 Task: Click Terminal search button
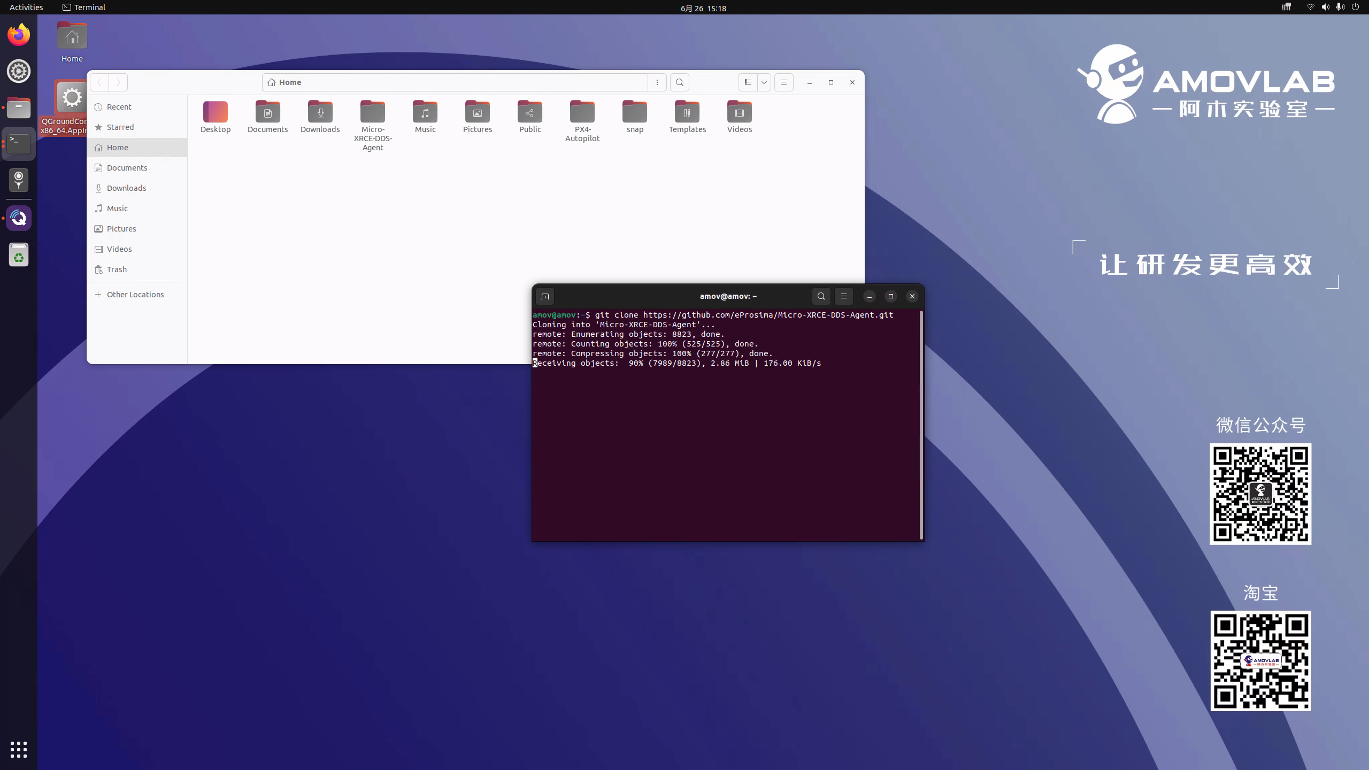(821, 296)
